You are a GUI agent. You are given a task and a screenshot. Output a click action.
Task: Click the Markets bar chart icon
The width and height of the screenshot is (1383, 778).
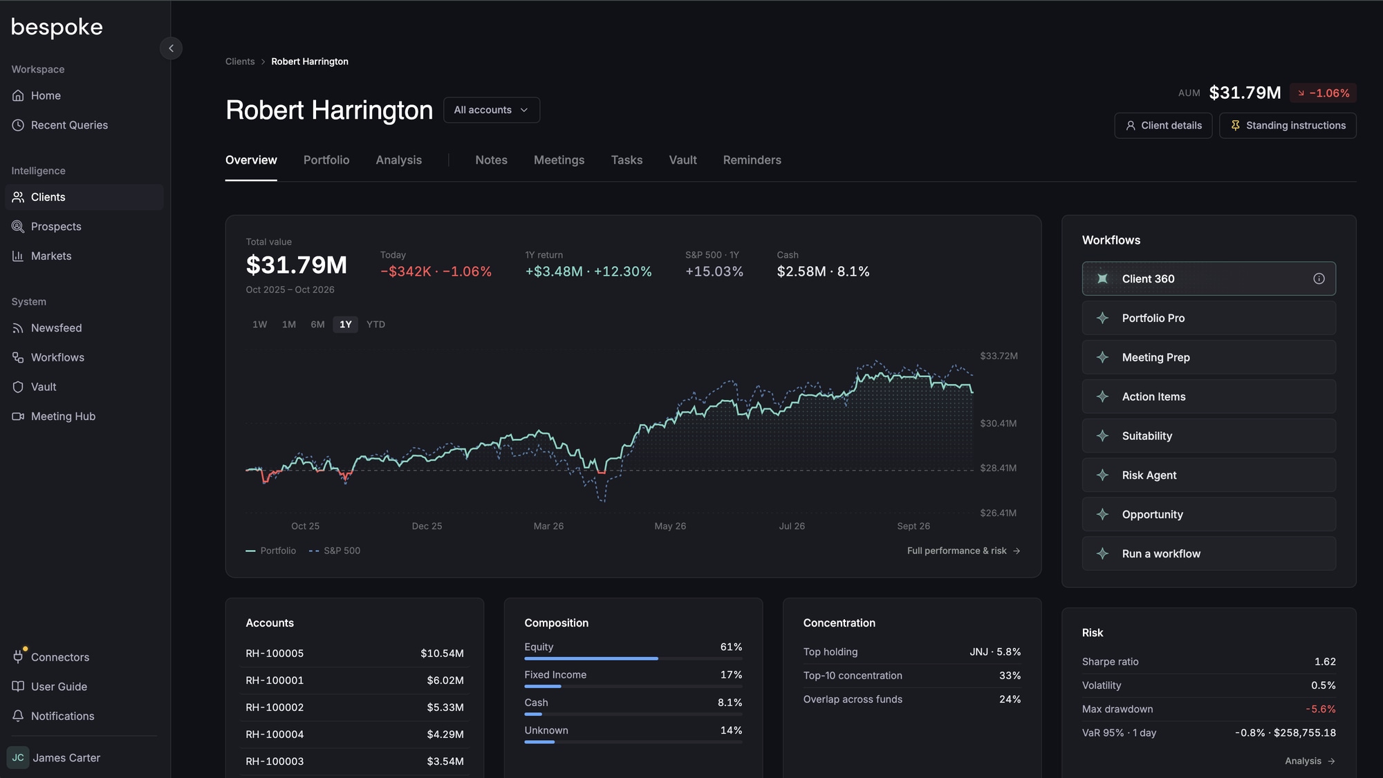[18, 256]
